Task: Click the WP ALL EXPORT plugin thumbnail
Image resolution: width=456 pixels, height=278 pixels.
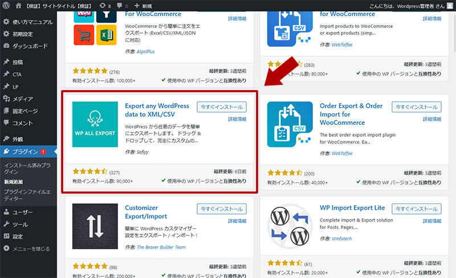Action: 95,124
